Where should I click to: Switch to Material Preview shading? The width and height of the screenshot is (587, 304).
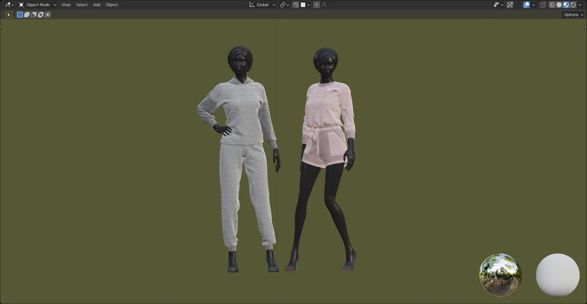(566, 5)
